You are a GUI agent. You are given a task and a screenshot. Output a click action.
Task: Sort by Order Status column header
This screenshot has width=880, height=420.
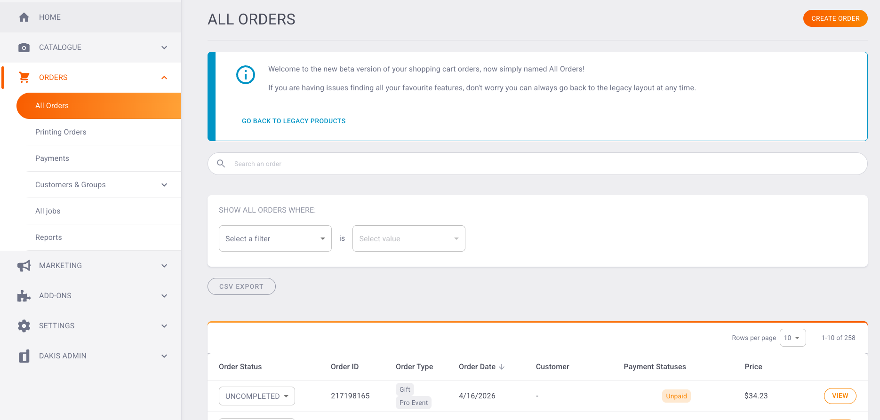point(240,367)
